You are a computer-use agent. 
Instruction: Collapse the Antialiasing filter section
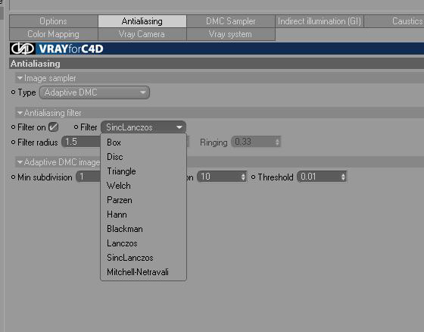[x=20, y=113]
